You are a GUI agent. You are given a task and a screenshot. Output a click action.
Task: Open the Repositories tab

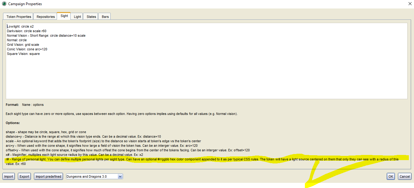[45, 16]
